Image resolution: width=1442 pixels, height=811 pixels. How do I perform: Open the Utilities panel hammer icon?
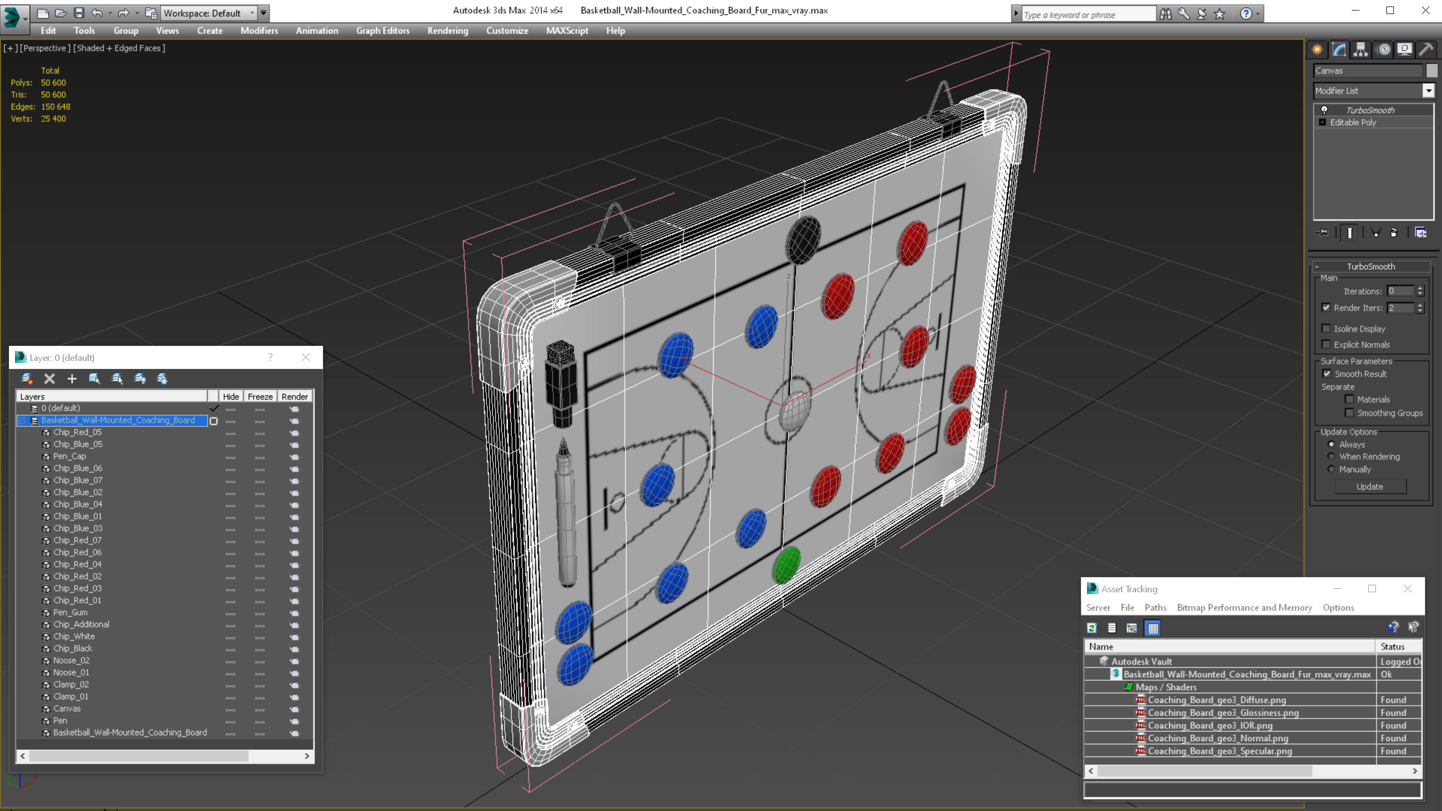pyautogui.click(x=1426, y=50)
